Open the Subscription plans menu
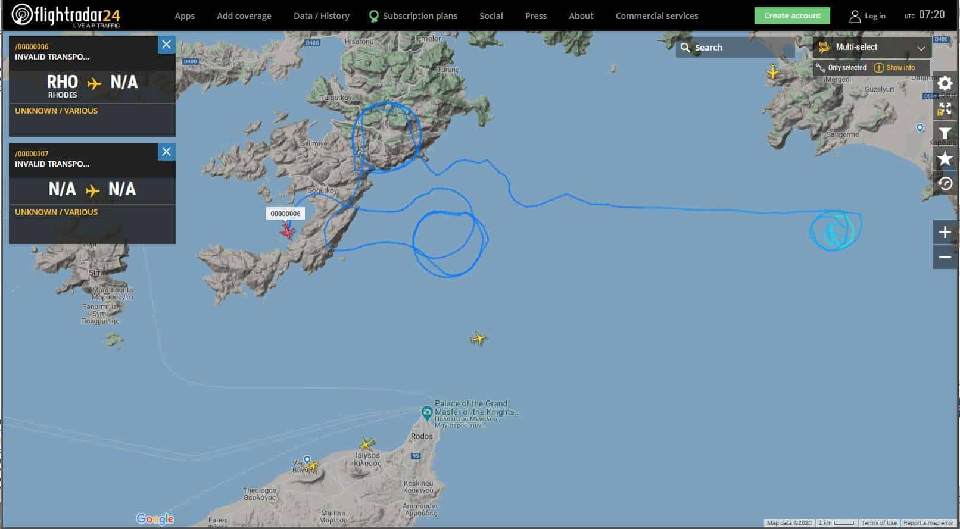960x529 pixels. point(413,16)
